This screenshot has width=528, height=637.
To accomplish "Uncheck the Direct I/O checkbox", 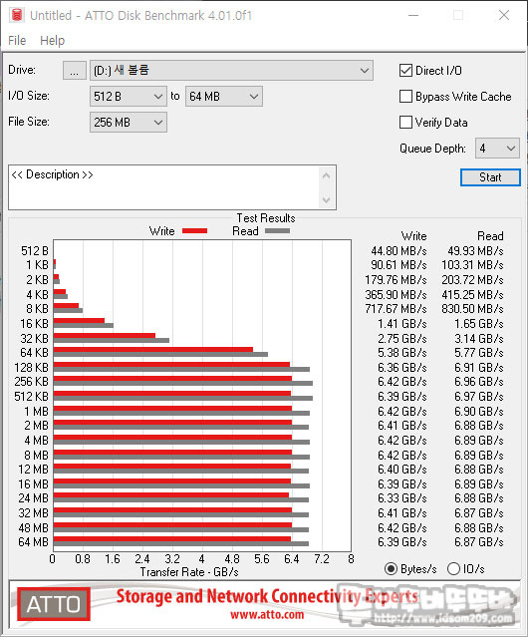I will tap(405, 71).
